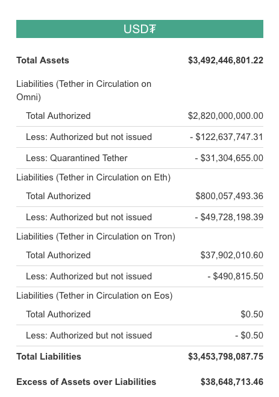Select the Total Assets label

43,60
